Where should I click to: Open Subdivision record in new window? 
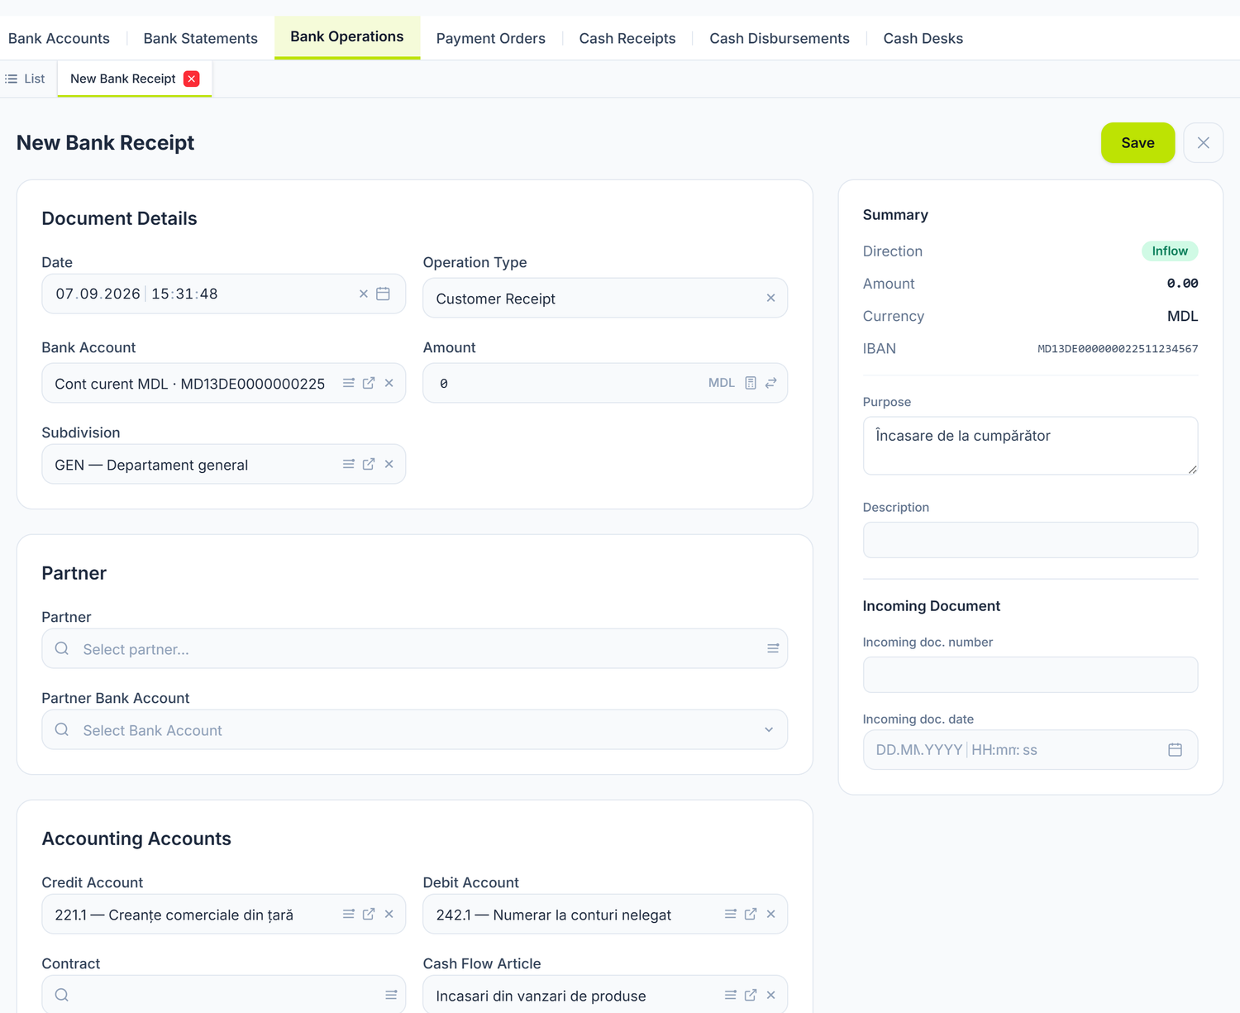pos(369,464)
